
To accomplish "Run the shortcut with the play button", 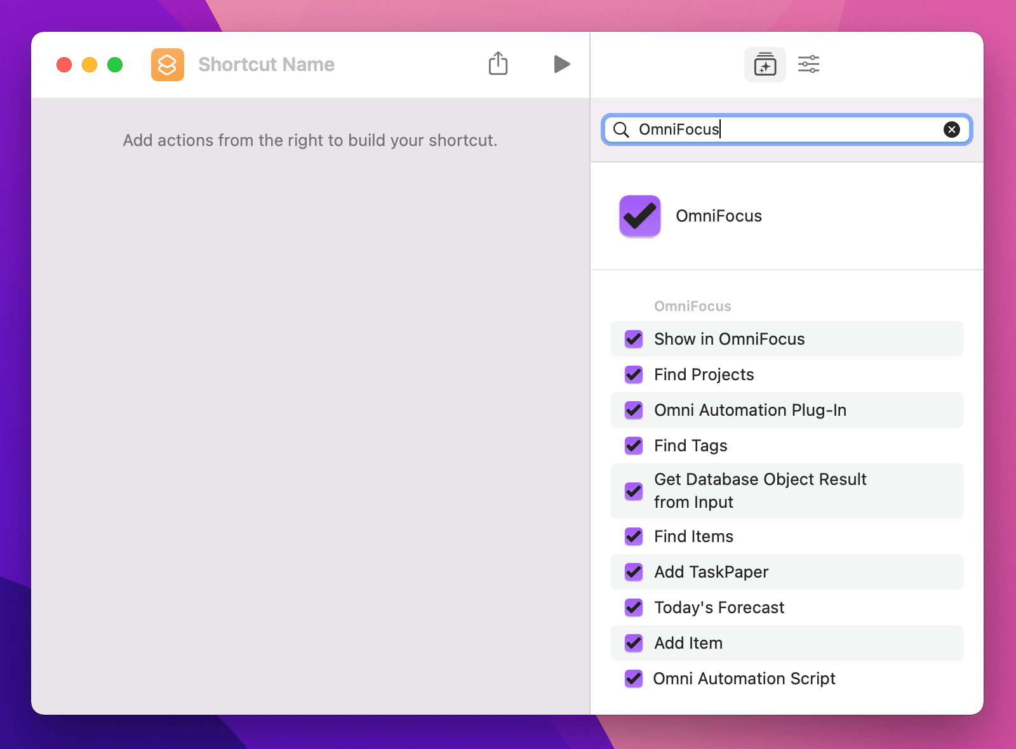I will click(x=561, y=64).
